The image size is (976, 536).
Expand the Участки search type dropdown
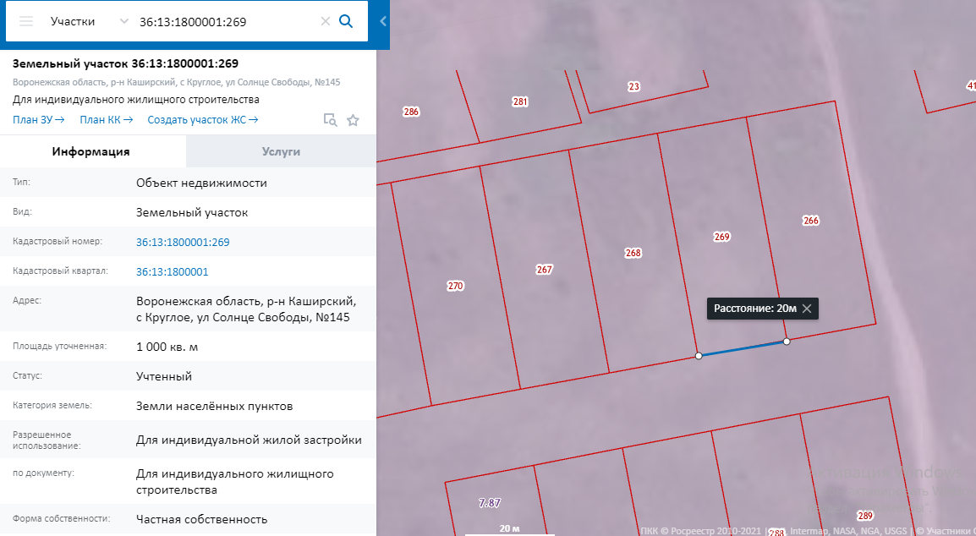89,21
